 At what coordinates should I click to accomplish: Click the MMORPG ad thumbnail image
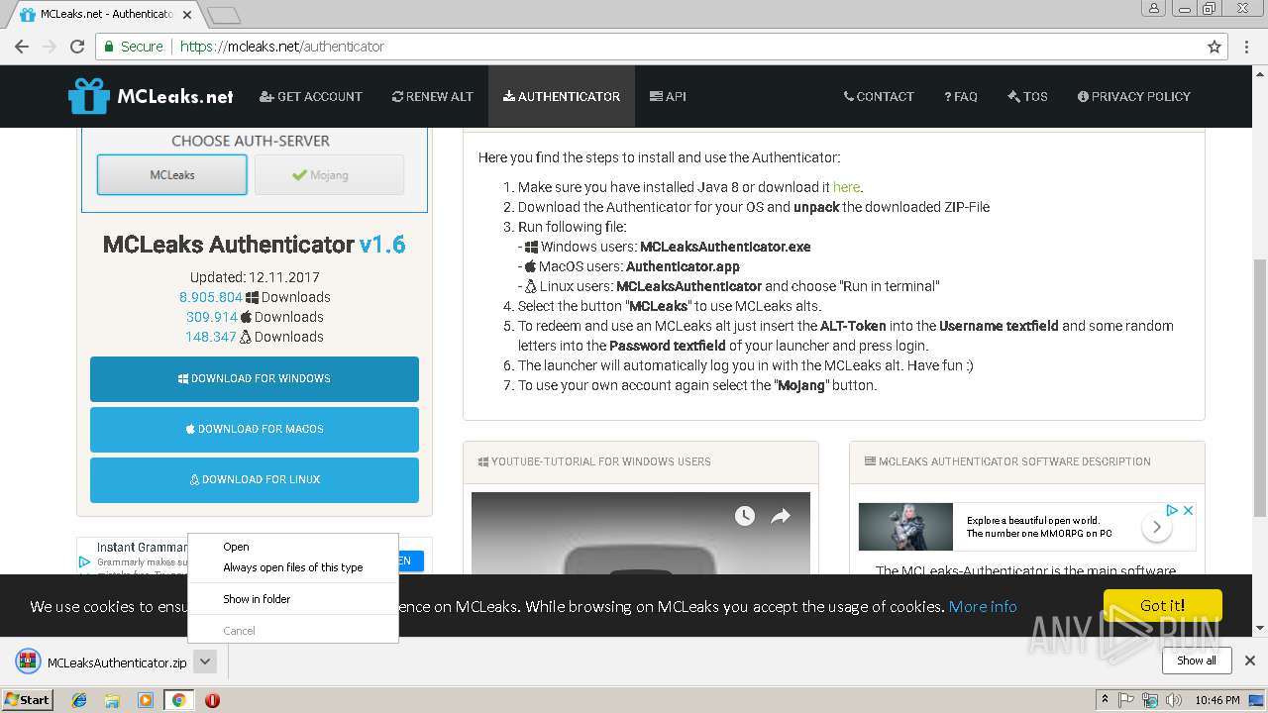click(x=905, y=527)
